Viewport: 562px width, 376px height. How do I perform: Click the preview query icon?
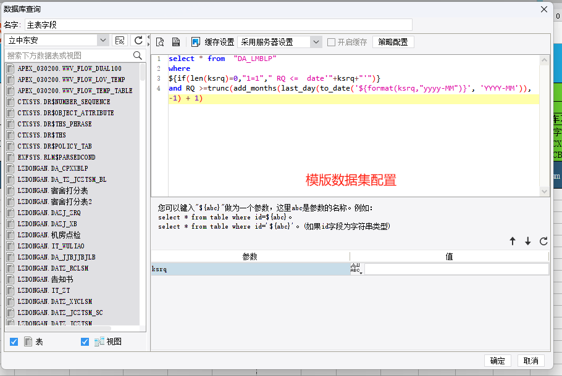160,42
